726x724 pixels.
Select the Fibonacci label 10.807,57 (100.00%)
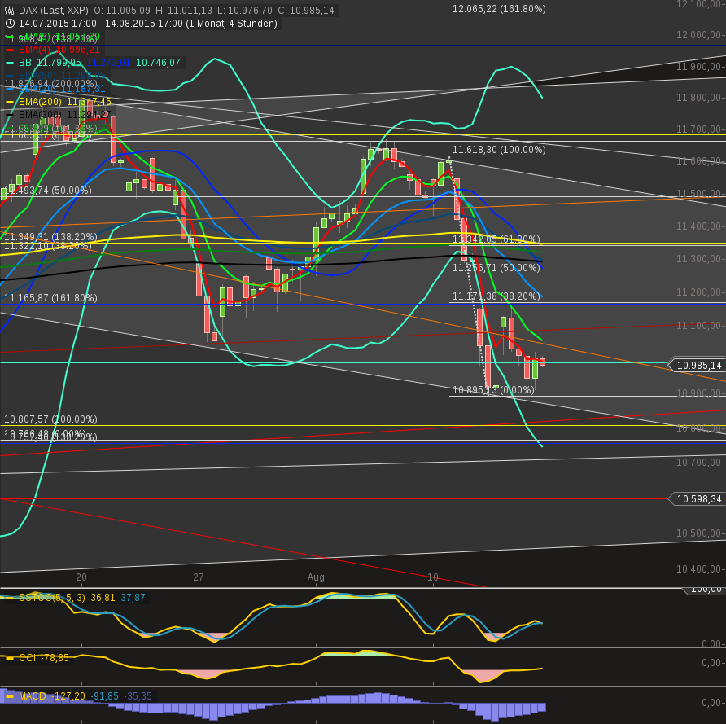pyautogui.click(x=50, y=419)
